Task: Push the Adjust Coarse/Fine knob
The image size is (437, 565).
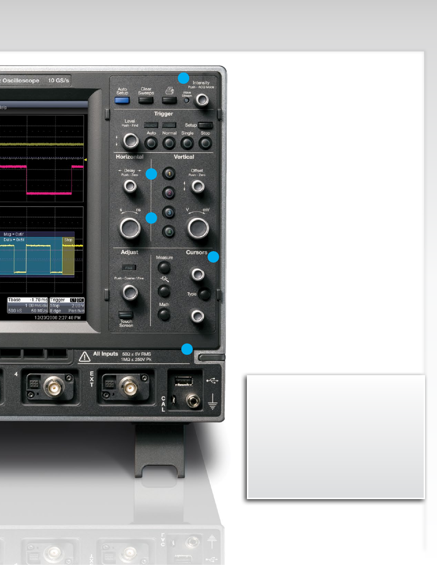Action: pos(130,292)
